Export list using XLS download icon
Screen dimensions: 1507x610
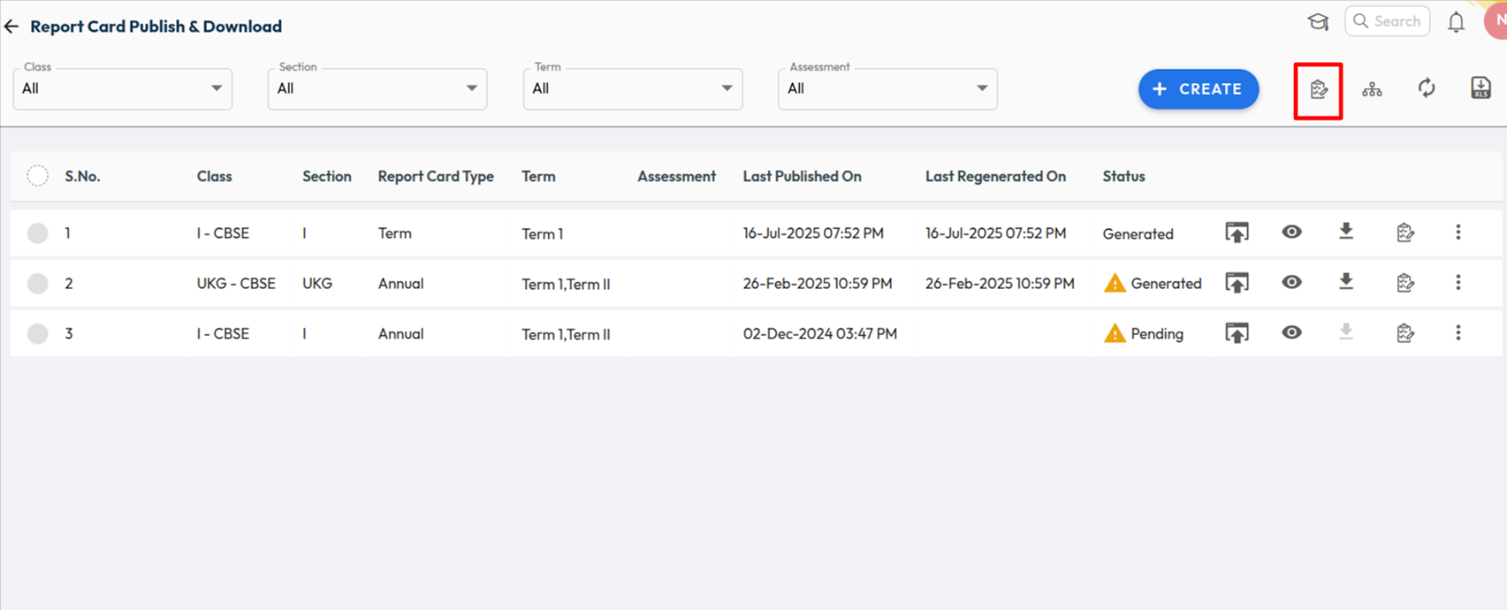tap(1480, 88)
